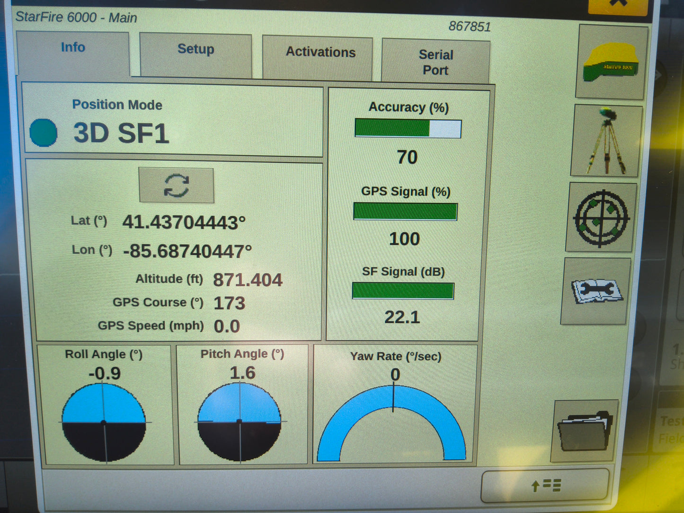
Task: Select the StarFire 6000 receiver icon
Action: (x=610, y=62)
